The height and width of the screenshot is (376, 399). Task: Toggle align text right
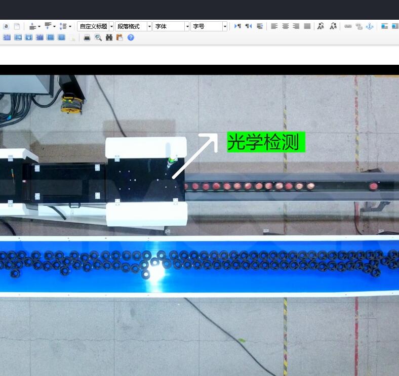296,26
